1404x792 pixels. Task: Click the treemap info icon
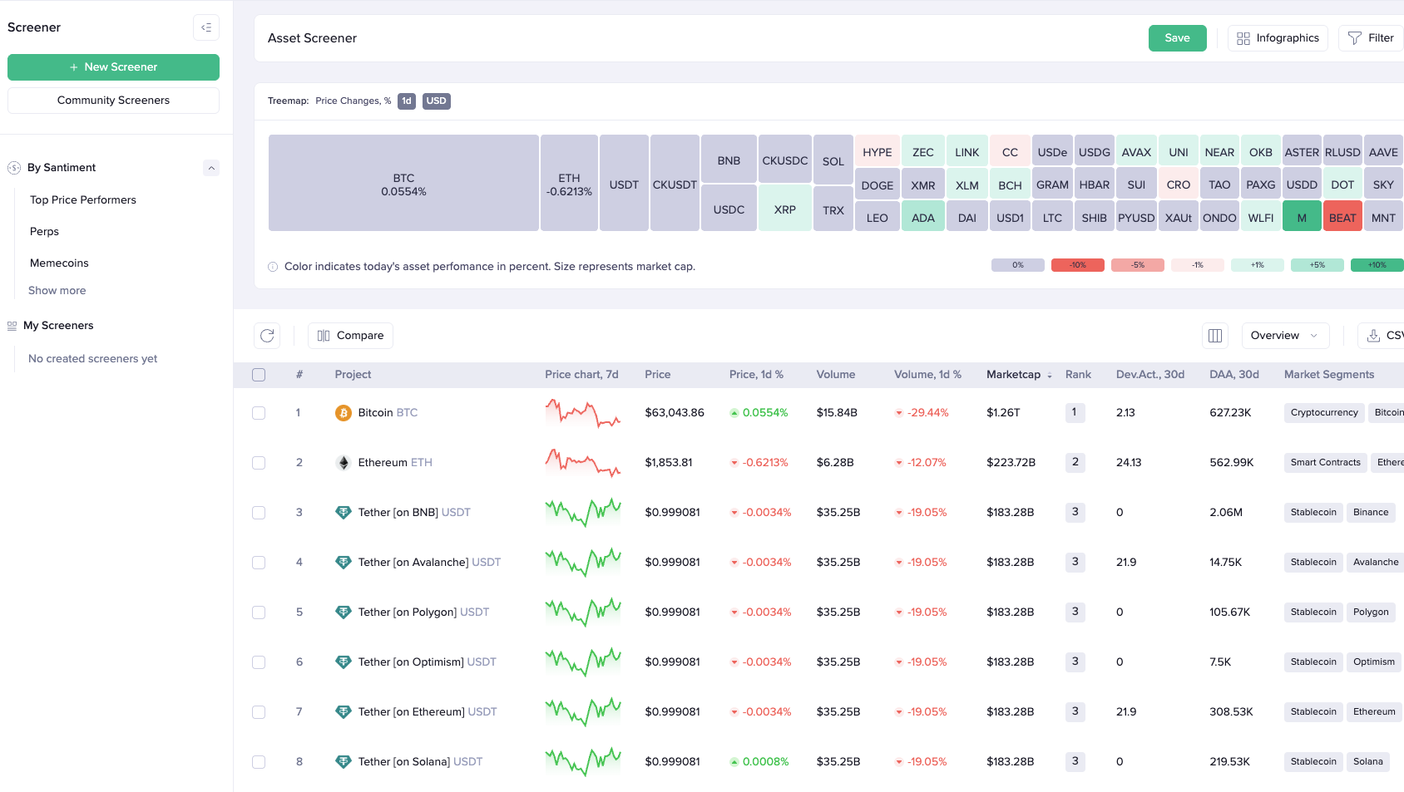coord(273,267)
